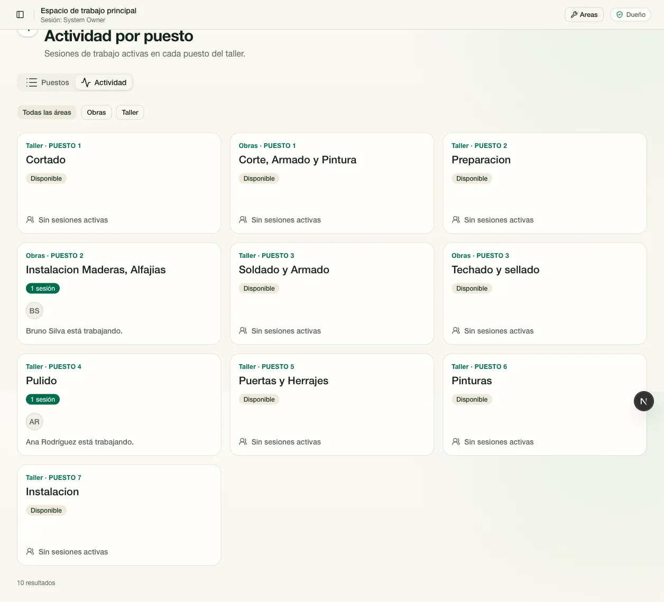Click the floating Next.js N button
The height and width of the screenshot is (602, 664).
(x=643, y=401)
